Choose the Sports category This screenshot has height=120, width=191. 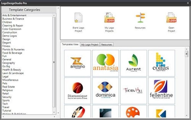pos(6,100)
